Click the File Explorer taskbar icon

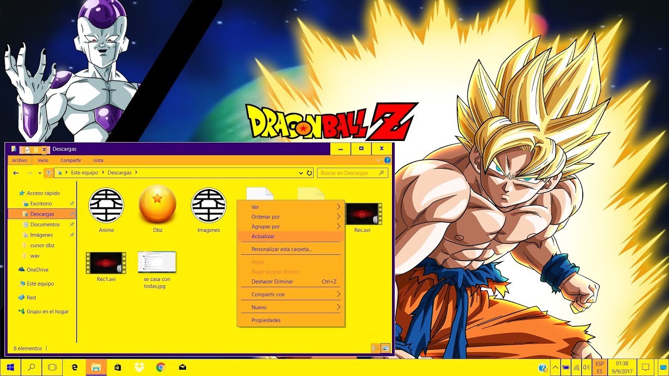coord(96,367)
